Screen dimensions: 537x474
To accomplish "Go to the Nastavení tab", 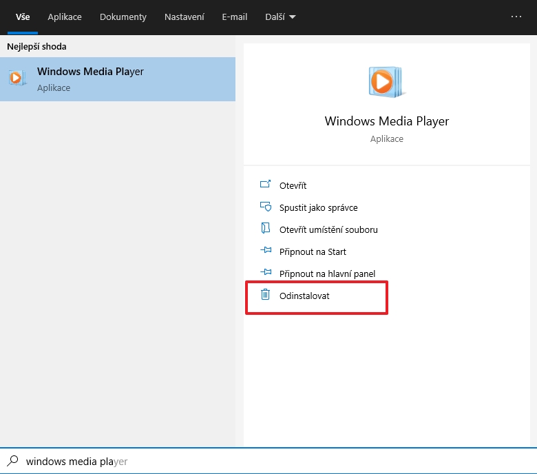I will tap(185, 17).
